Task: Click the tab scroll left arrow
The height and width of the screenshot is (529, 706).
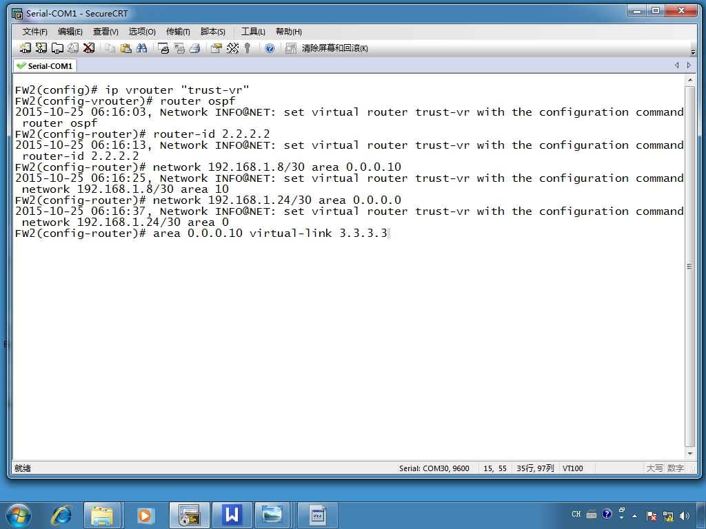Action: pyautogui.click(x=677, y=65)
